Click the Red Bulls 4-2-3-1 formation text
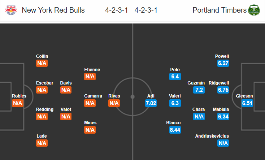Viewport: 265px width, 160px height. point(117,10)
